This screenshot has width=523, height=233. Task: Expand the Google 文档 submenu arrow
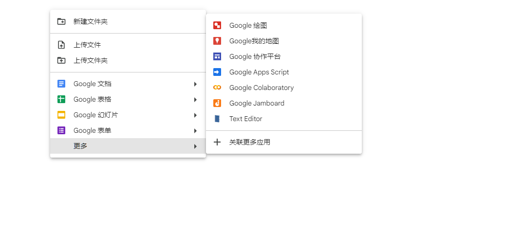pyautogui.click(x=195, y=84)
